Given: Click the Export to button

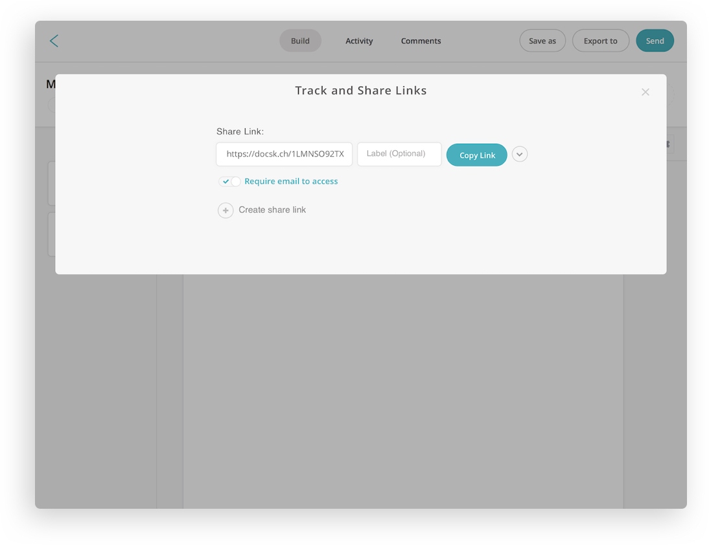Looking at the screenshot, I should [x=601, y=41].
